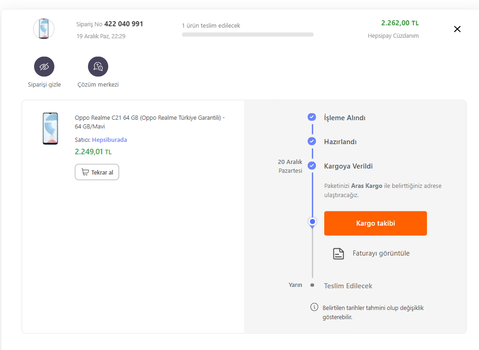Click the Oppo Realme C21 product thumbnail
Image resolution: width=479 pixels, height=350 pixels.
(x=50, y=128)
